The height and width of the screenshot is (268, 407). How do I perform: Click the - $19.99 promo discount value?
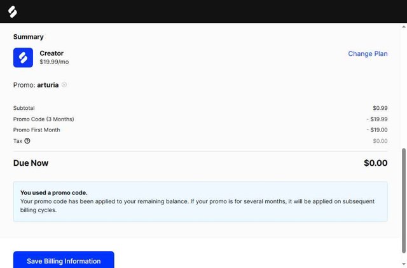click(377, 119)
